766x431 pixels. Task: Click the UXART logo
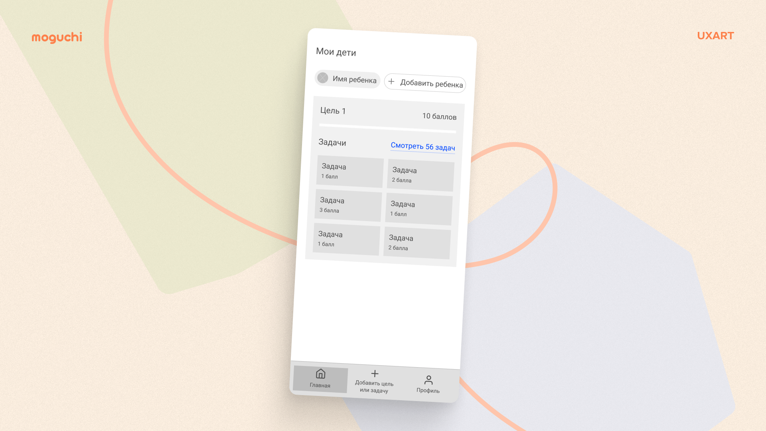[x=715, y=36]
